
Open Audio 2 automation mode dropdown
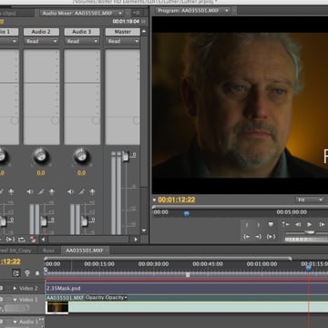click(41, 41)
